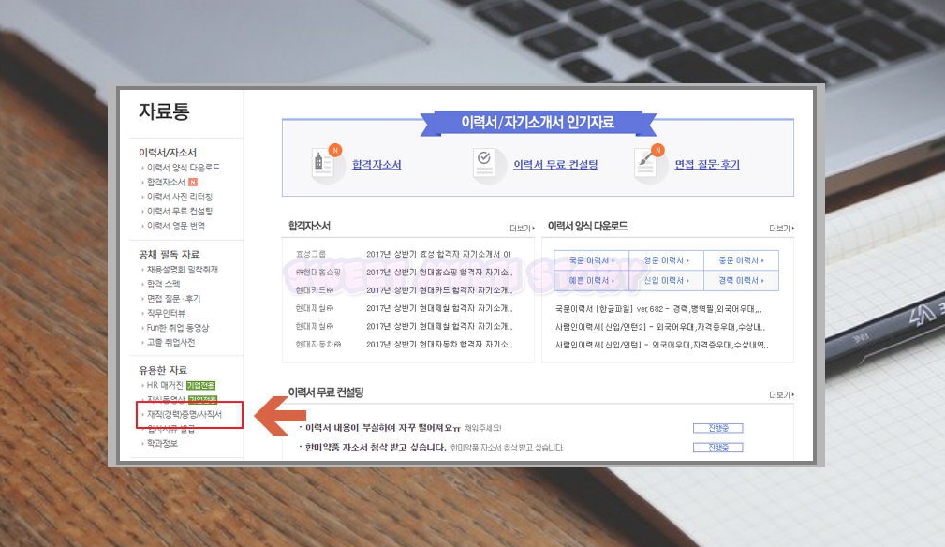Screen dimensions: 945x547
Task: Select 고졸 취업사전 in the sidebar
Action: coord(170,342)
